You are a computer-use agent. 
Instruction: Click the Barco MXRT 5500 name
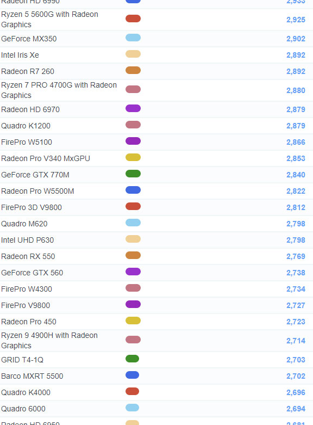(x=32, y=376)
